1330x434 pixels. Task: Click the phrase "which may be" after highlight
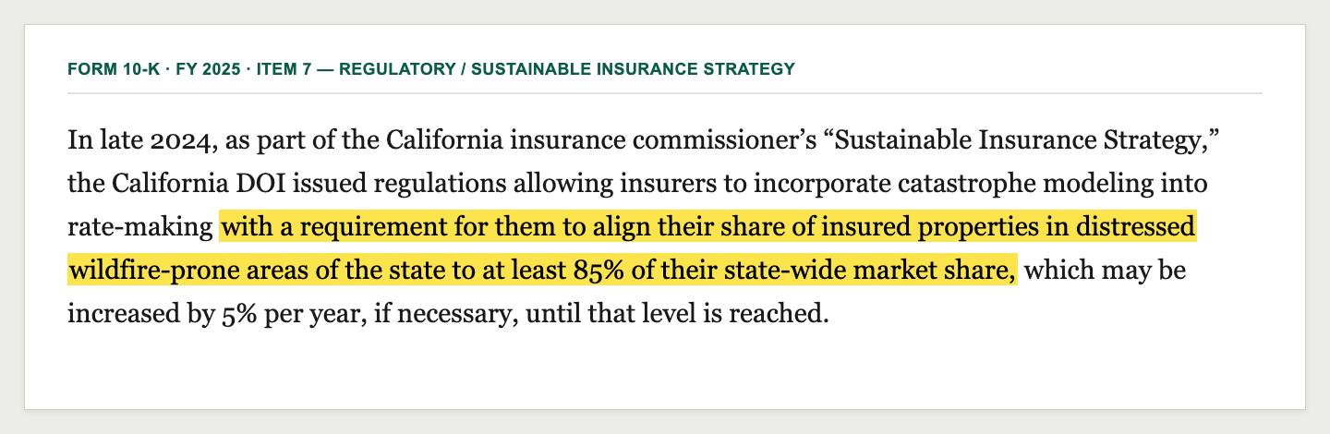tap(1106, 272)
